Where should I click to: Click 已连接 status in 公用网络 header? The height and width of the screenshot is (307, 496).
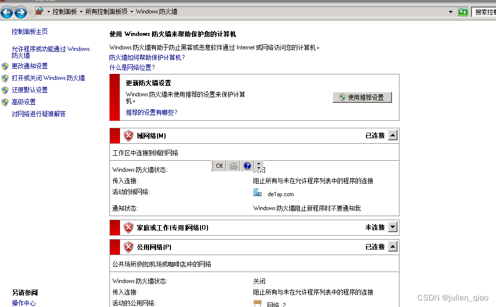pos(375,247)
